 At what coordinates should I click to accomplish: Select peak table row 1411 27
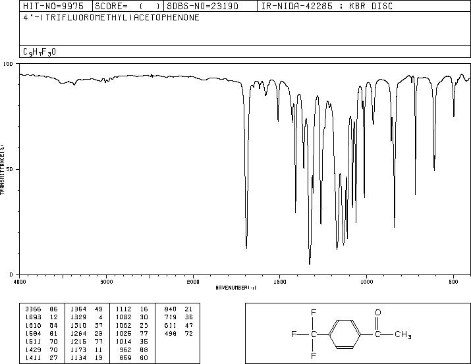pyautogui.click(x=42, y=357)
